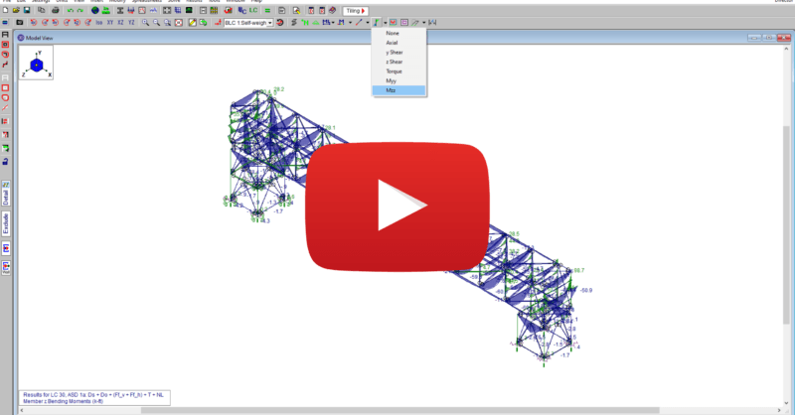795x415 pixels.
Task: Click the axis orientation cube in Model View
Action: coord(36,65)
